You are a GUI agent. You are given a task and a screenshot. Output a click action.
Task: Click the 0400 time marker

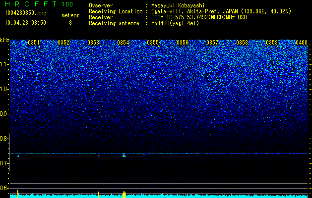[x=302, y=43]
